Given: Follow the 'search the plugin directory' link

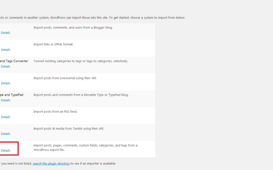Looking at the screenshot, I should pyautogui.click(x=51, y=164).
